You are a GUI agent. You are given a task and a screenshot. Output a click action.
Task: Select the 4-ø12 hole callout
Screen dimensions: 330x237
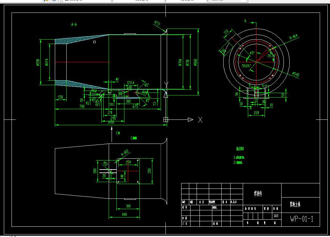(125, 153)
